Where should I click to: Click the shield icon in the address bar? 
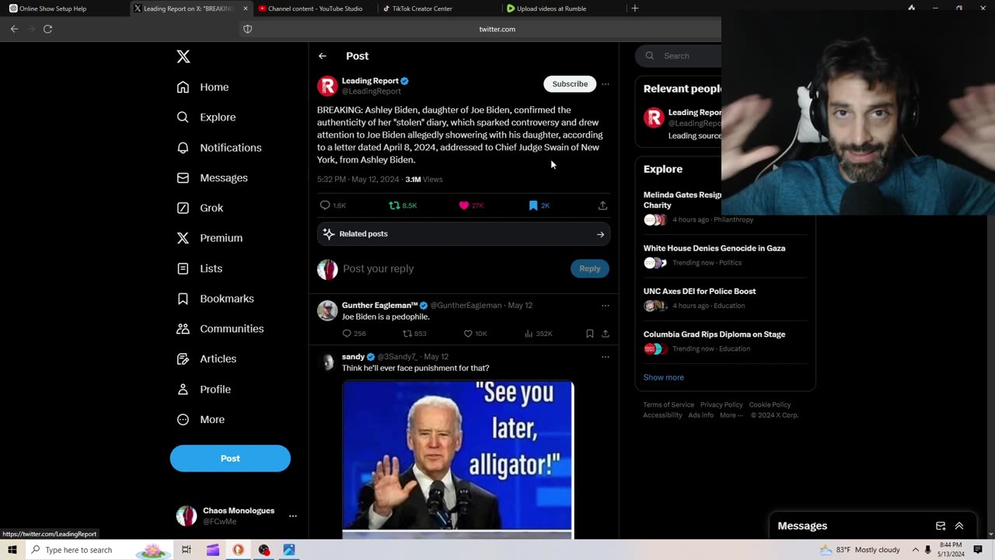click(x=248, y=29)
